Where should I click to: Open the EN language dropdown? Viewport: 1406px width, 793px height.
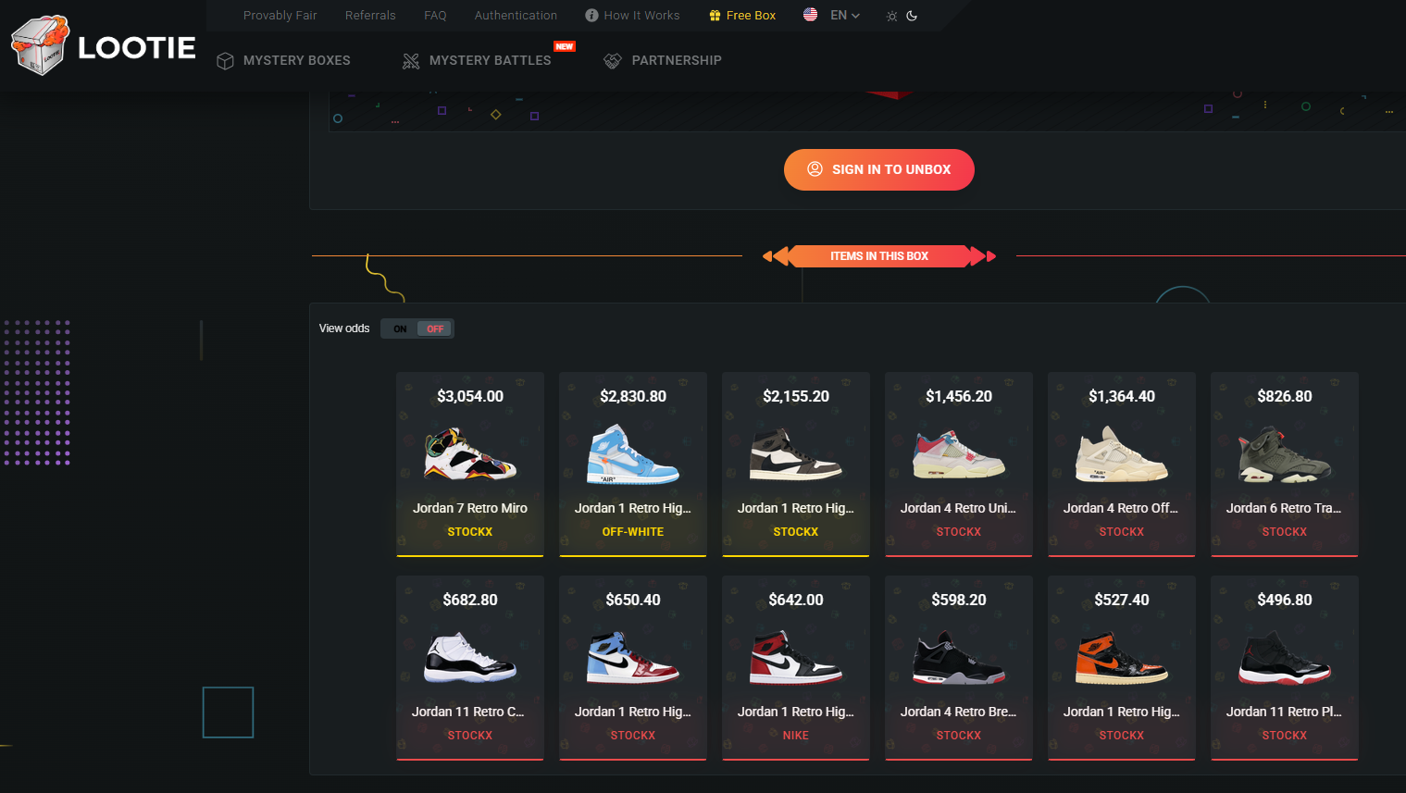pyautogui.click(x=845, y=16)
